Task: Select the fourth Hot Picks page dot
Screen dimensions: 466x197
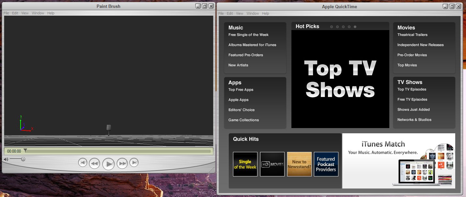Action: (349, 27)
